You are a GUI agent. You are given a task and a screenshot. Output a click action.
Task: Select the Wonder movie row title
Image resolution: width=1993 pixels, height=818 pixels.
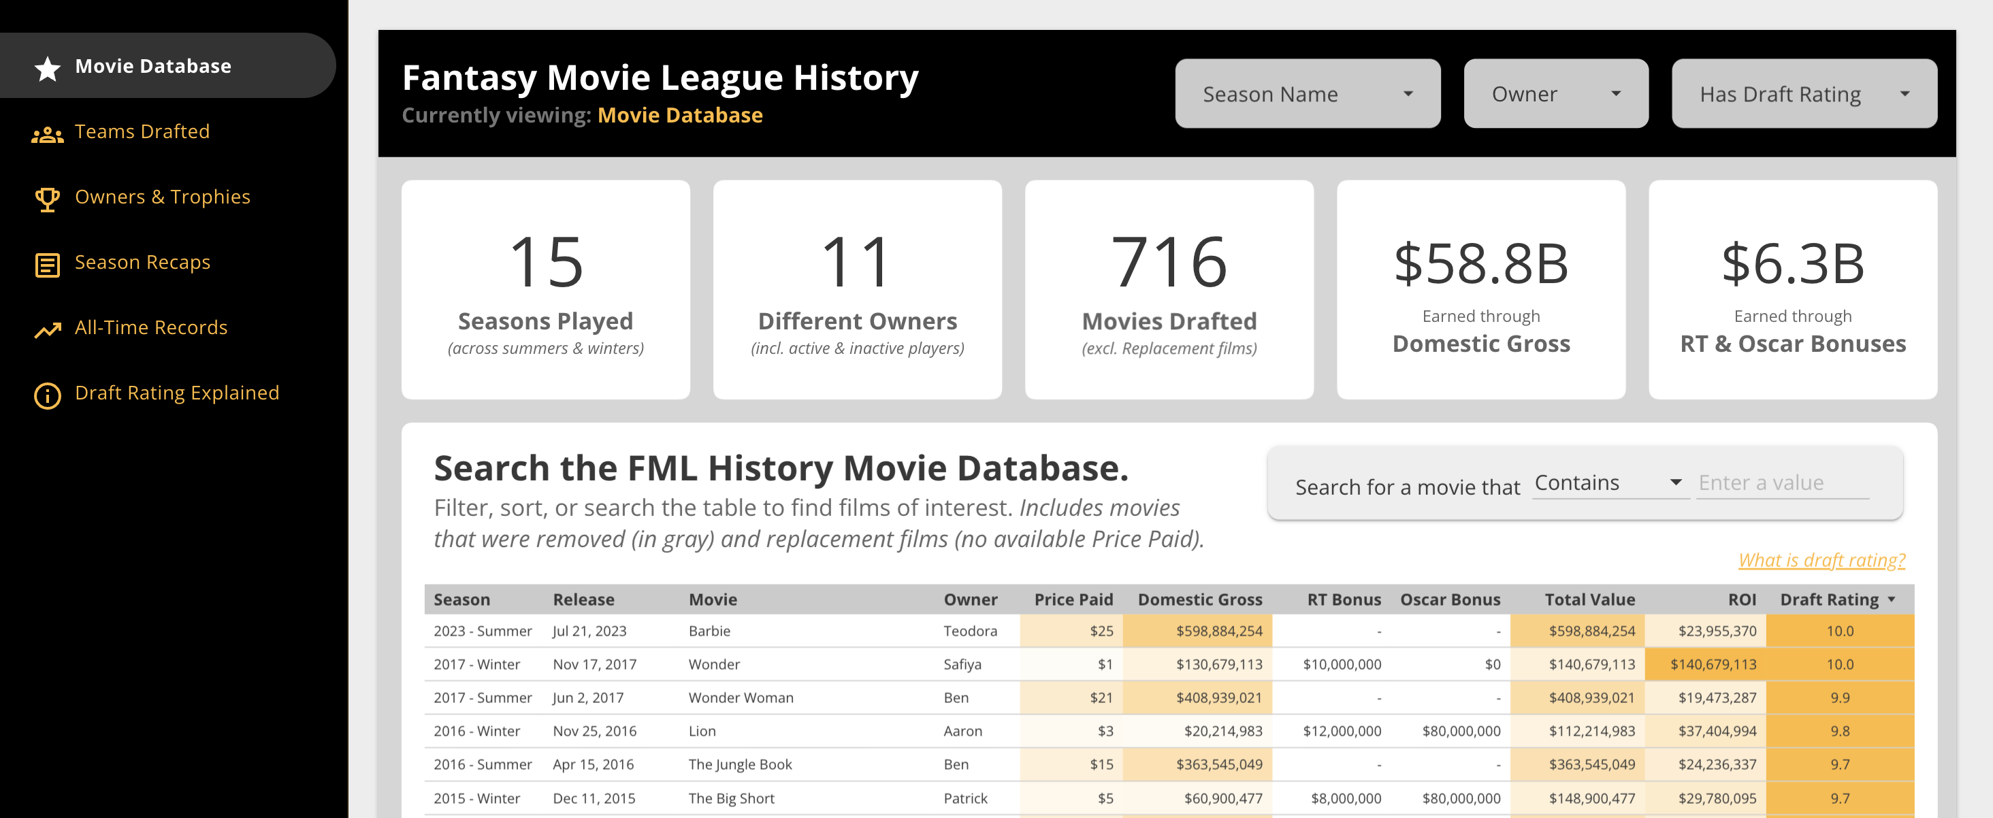[713, 664]
